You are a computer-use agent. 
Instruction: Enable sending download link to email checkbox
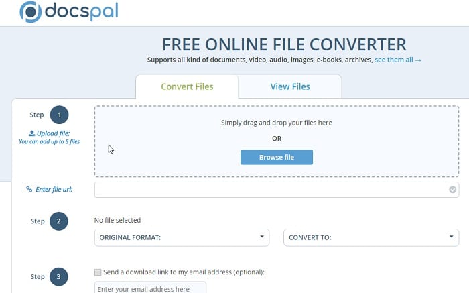98,272
